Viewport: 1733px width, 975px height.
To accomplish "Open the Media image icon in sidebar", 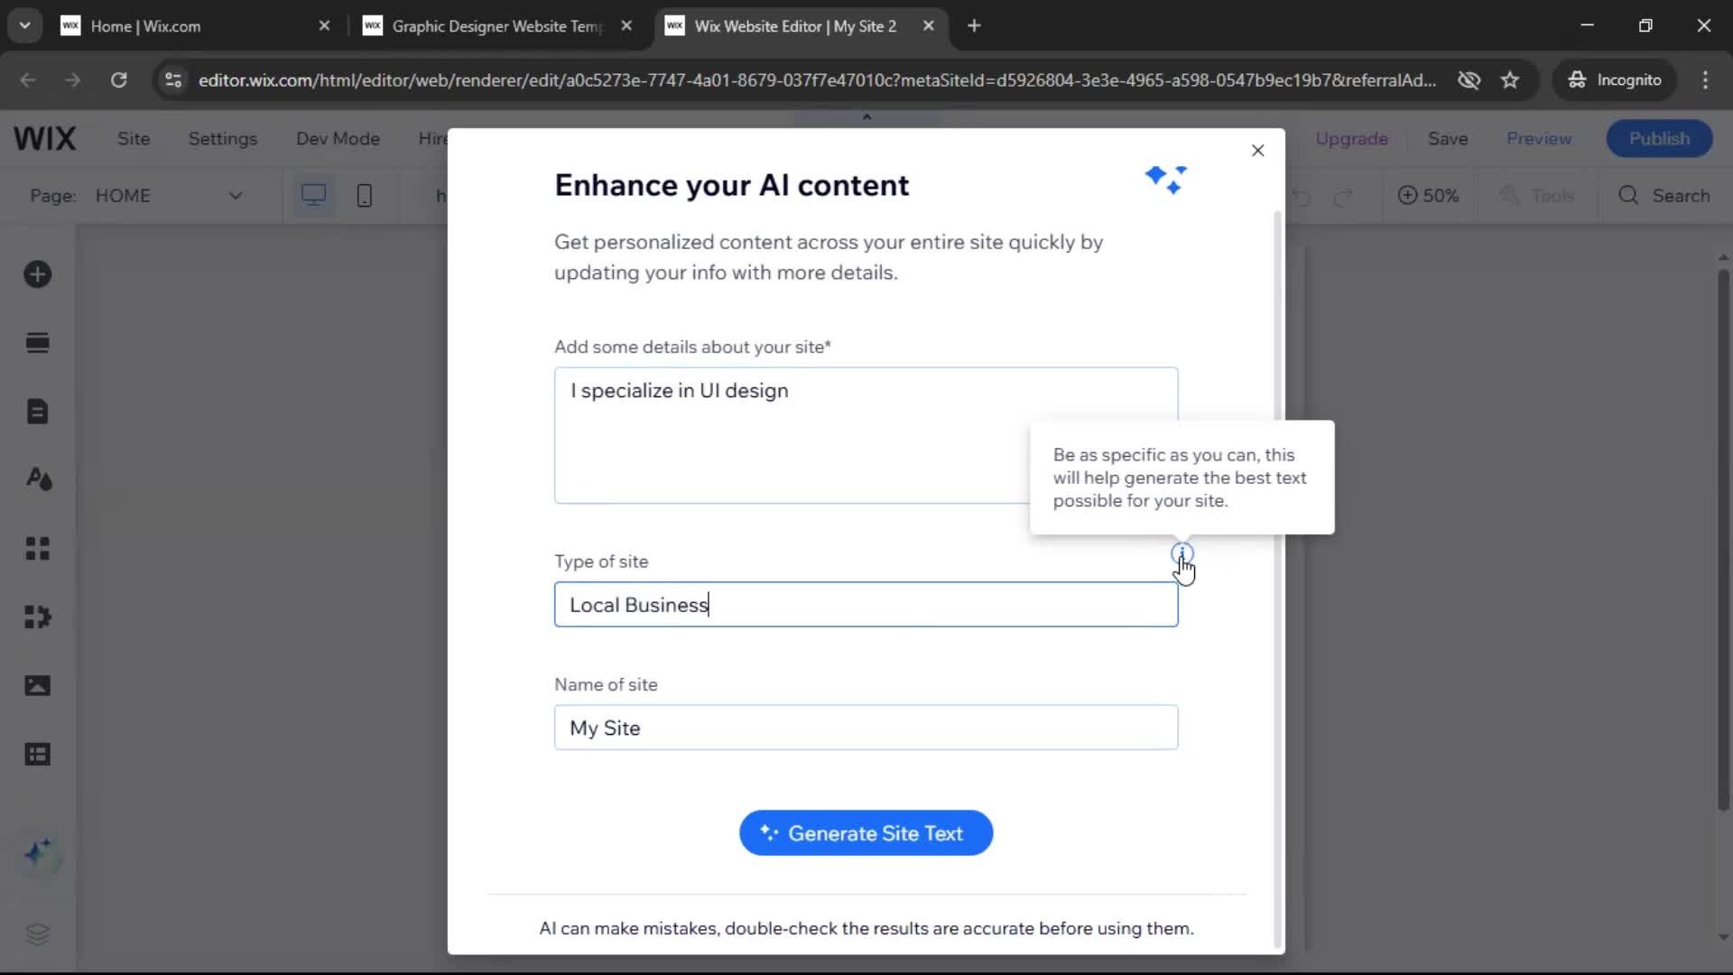I will (x=37, y=685).
